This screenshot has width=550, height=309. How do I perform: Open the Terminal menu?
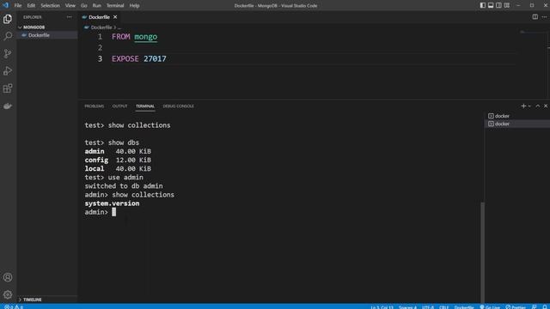coord(115,6)
